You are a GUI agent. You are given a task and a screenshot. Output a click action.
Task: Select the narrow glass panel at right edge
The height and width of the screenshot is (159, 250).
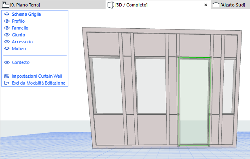pyautogui.click(x=228, y=87)
